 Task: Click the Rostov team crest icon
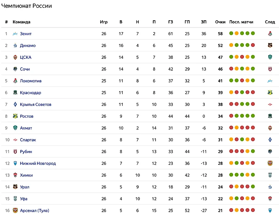coord(15,116)
